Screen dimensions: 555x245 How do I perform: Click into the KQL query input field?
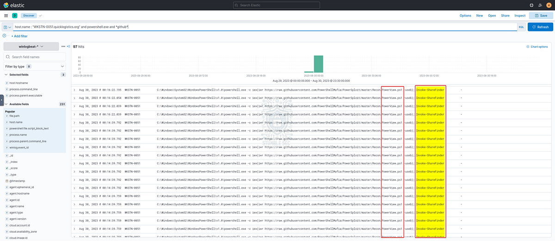[x=265, y=27]
